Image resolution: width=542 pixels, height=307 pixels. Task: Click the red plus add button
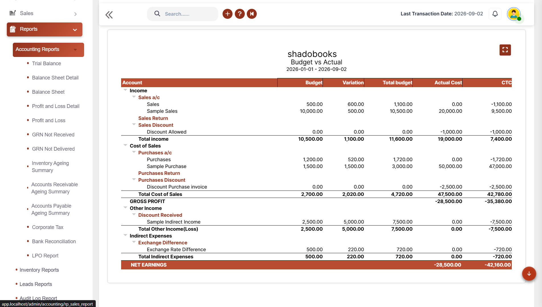(227, 14)
